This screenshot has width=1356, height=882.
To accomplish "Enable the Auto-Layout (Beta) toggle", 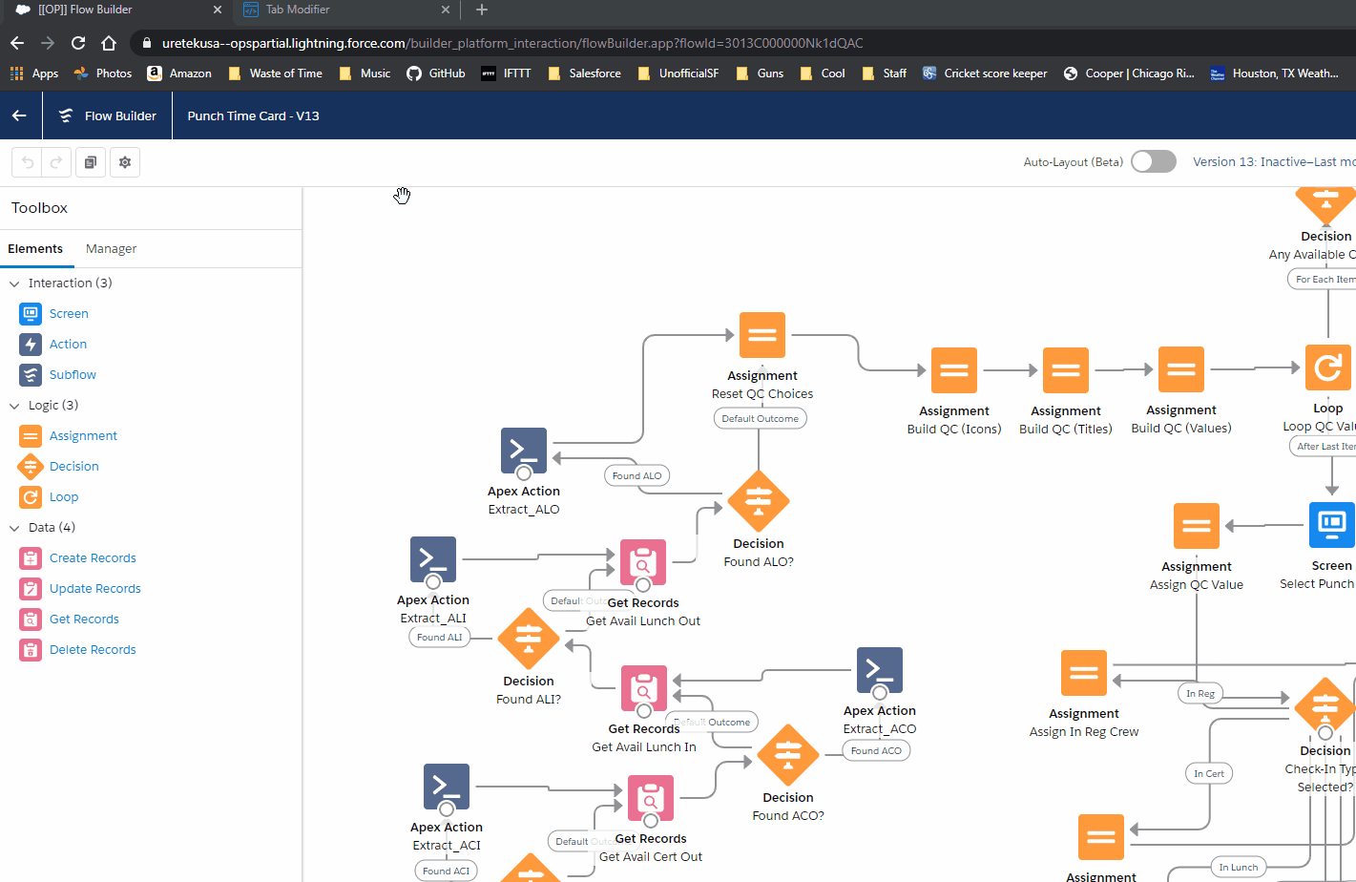I will click(x=1153, y=161).
